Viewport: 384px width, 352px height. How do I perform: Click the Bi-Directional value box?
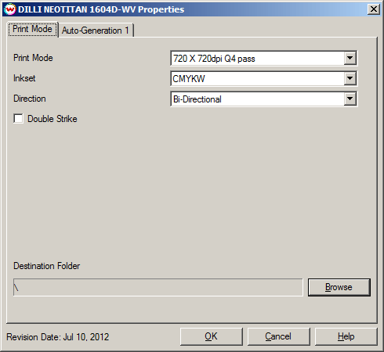263,99
